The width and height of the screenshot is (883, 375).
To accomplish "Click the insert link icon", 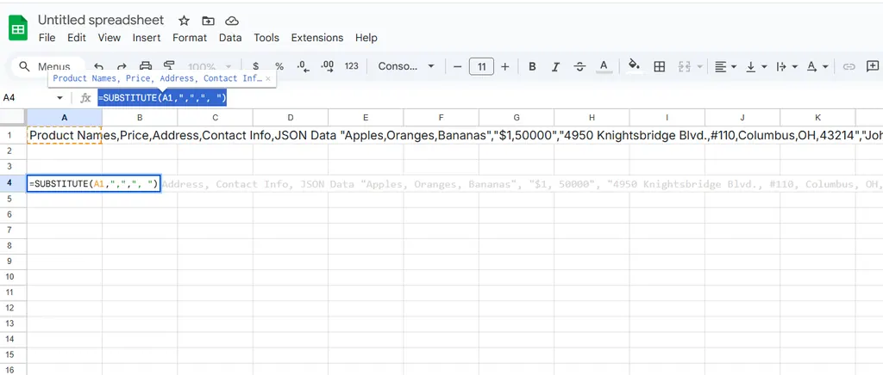I will click(x=849, y=66).
